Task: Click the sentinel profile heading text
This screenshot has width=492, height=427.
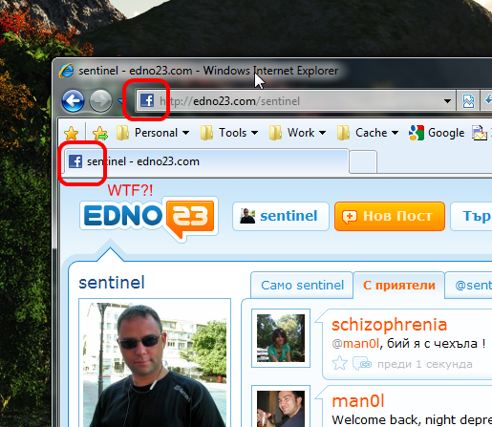Action: pyautogui.click(x=112, y=283)
